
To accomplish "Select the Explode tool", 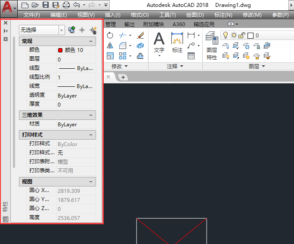I will [x=140, y=46].
